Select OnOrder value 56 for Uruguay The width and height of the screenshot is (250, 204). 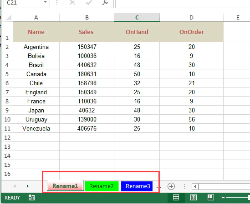coord(192,119)
